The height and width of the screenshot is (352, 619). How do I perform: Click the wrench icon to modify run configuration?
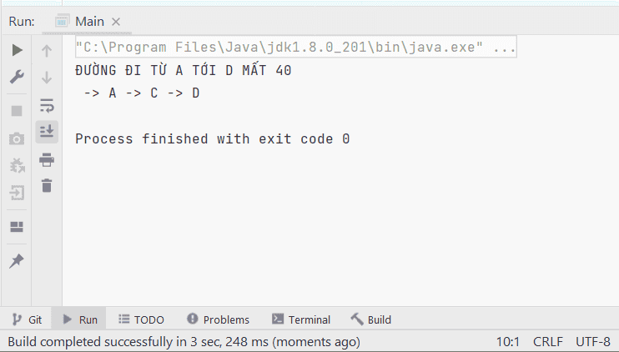click(x=17, y=77)
